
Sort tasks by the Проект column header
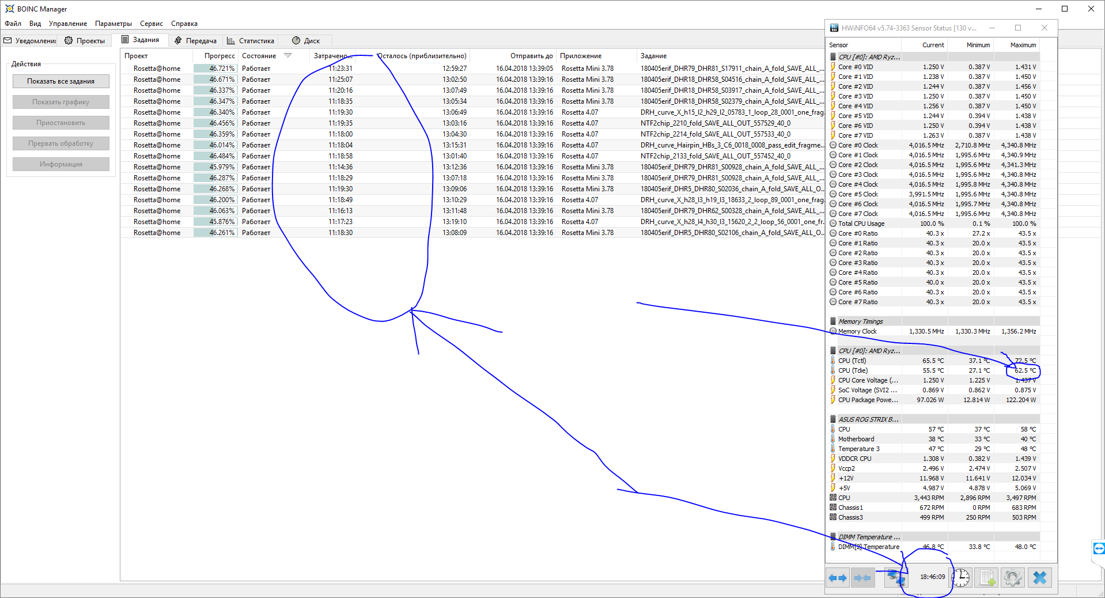click(157, 56)
